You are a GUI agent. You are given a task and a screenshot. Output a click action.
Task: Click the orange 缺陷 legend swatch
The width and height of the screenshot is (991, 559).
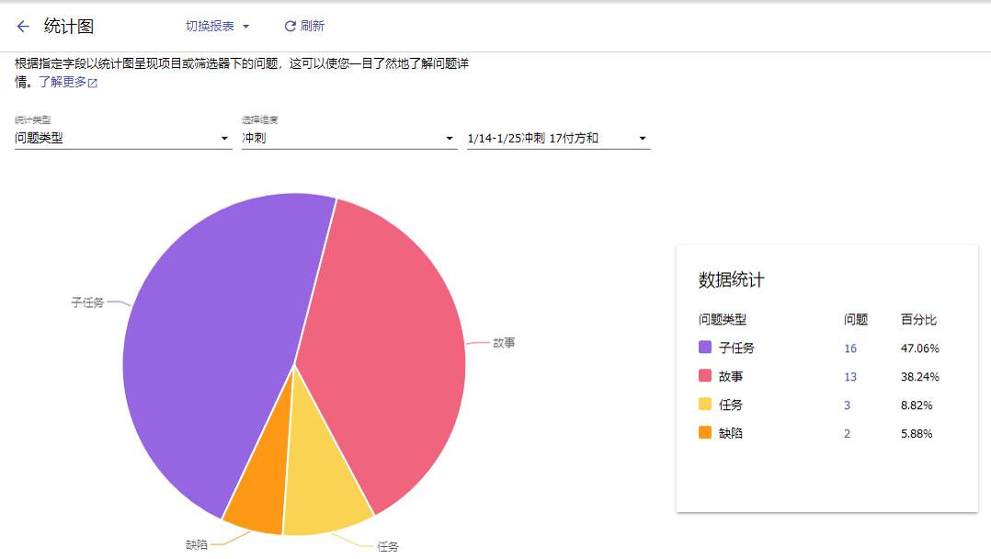(705, 432)
